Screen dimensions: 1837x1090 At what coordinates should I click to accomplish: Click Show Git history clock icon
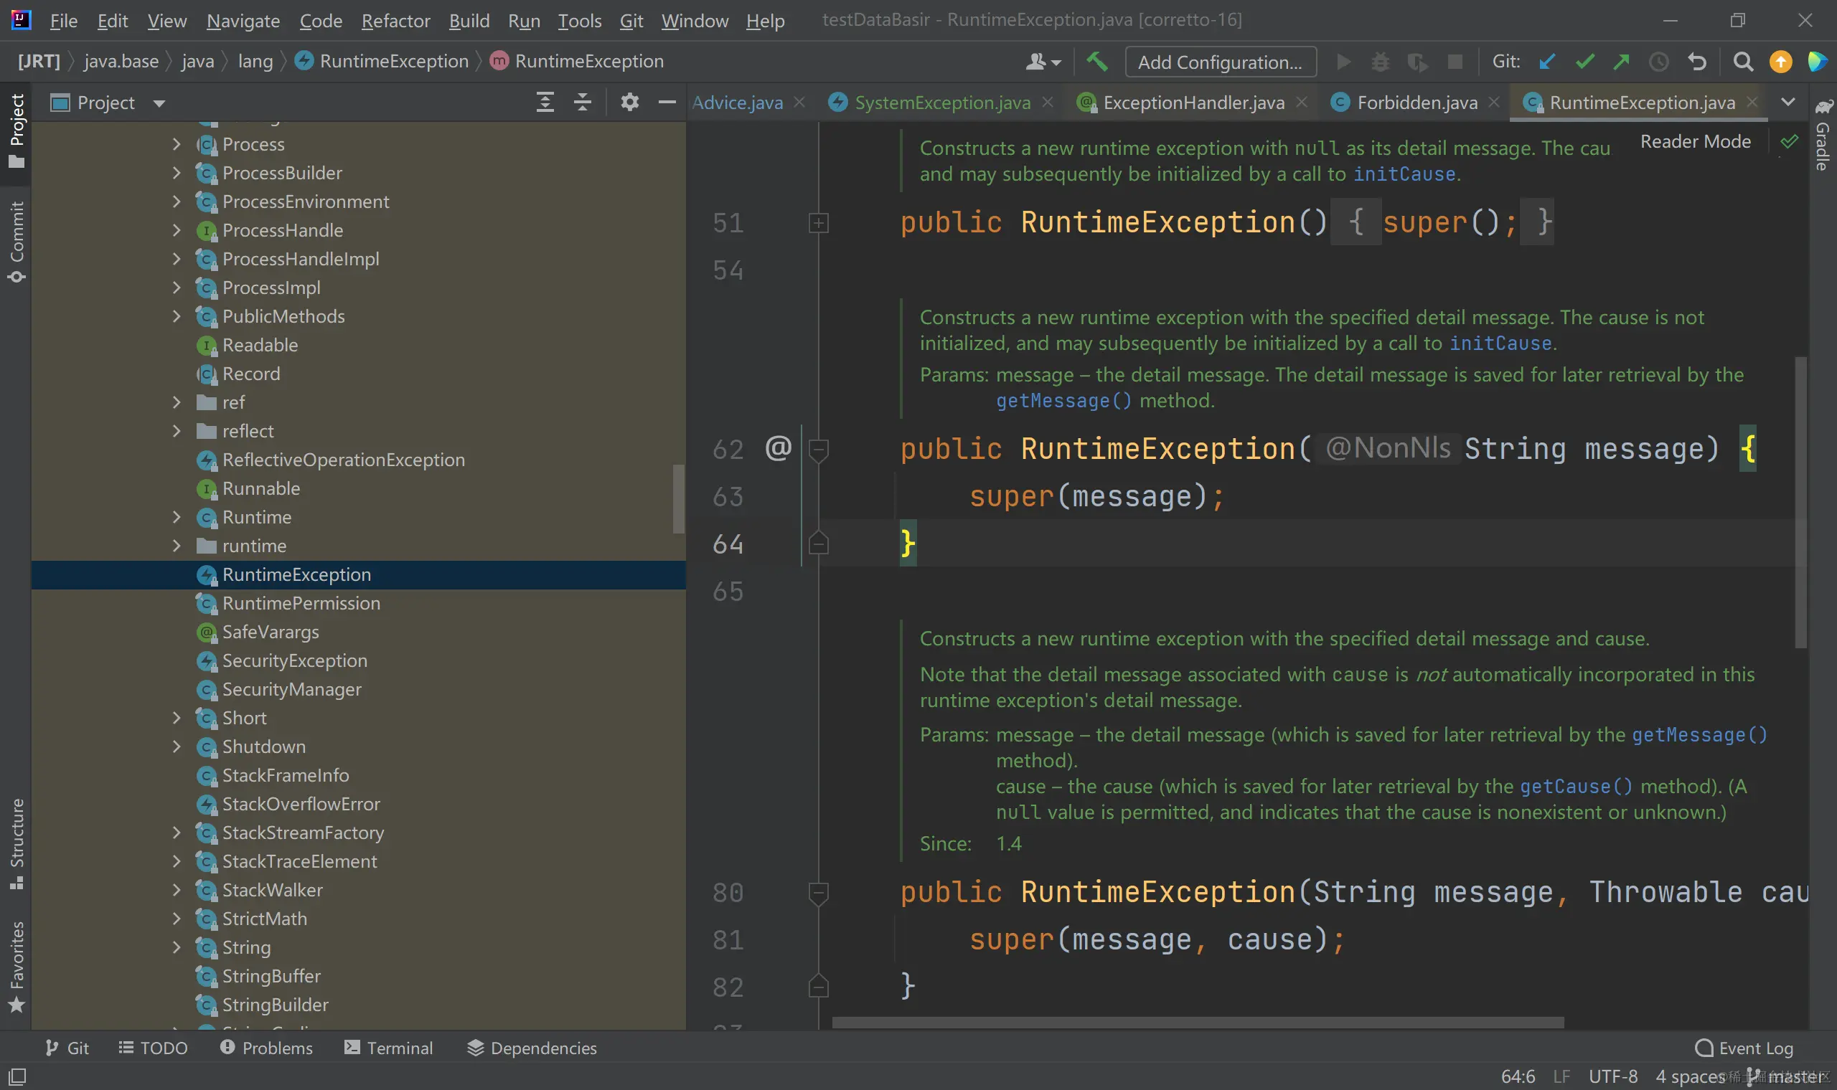point(1658,62)
